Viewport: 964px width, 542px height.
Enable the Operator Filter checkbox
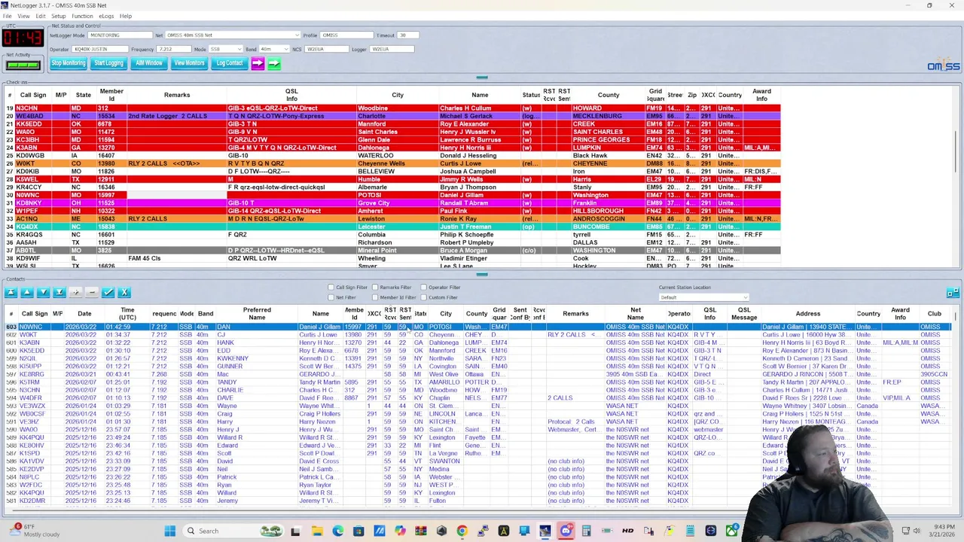[423, 287]
